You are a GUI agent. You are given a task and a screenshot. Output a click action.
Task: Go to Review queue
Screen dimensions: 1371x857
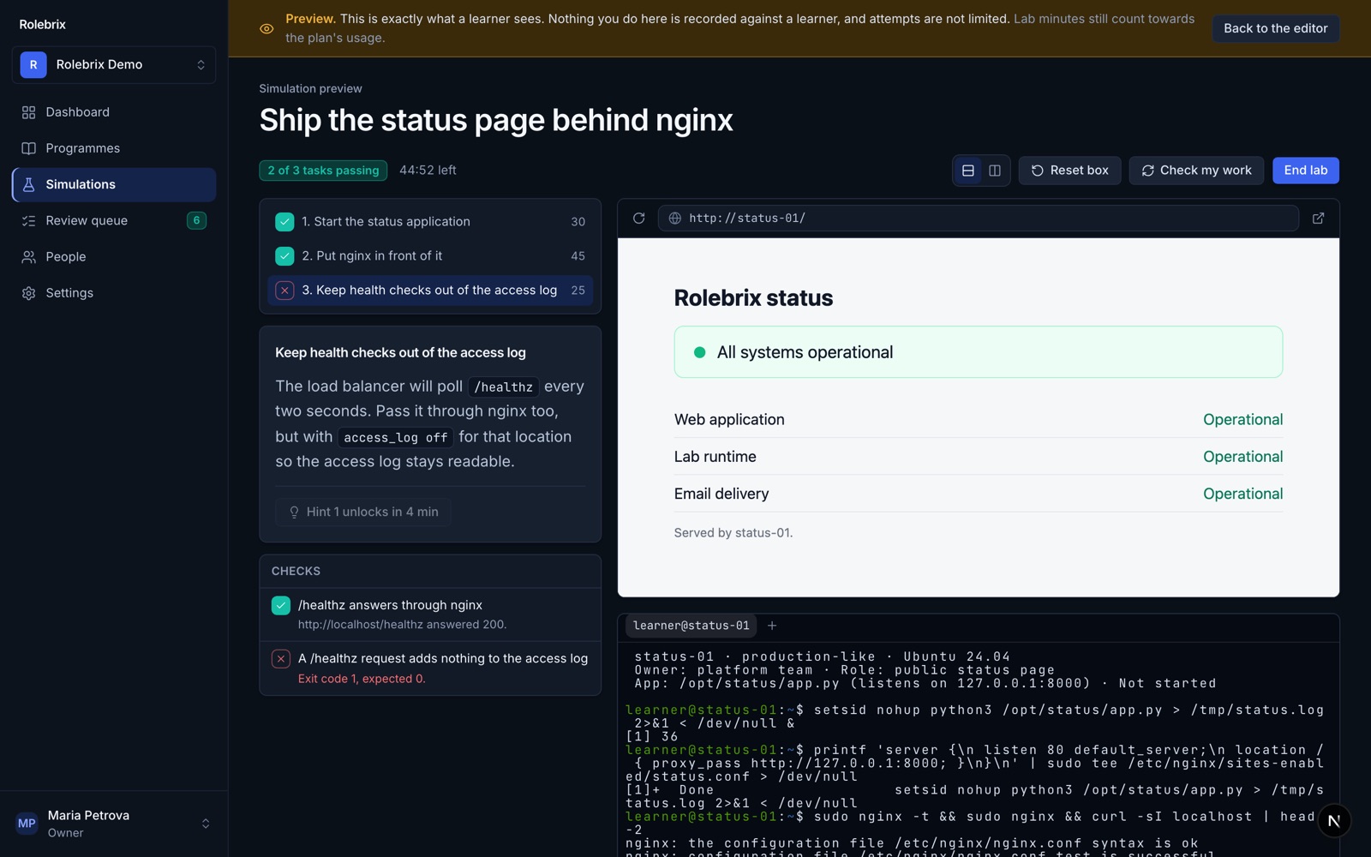click(x=114, y=220)
